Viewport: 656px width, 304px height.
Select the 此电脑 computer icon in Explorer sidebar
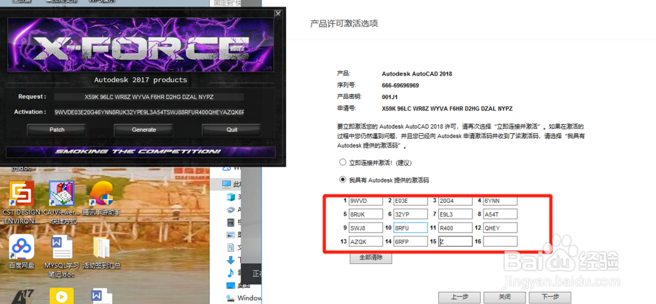click(x=226, y=185)
